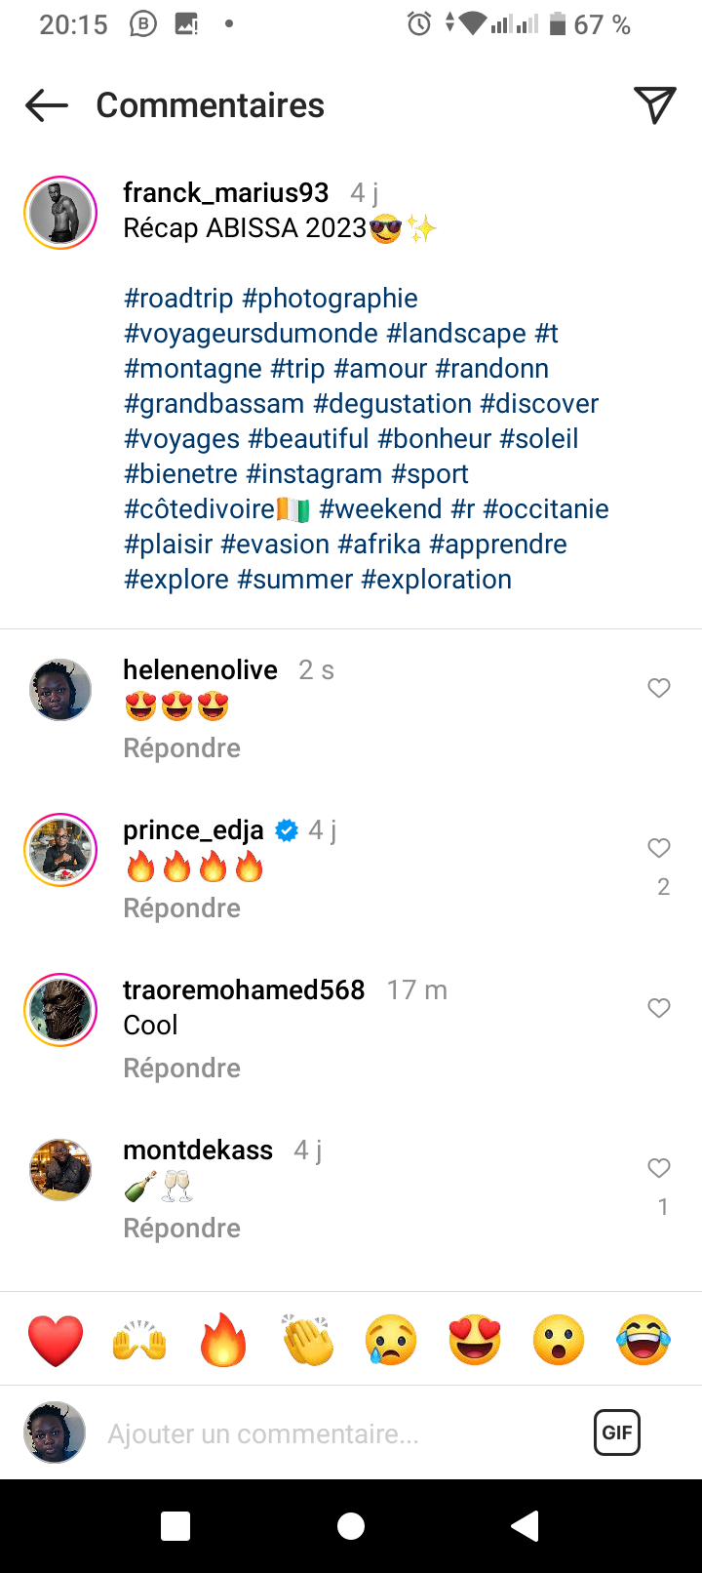Image resolution: width=702 pixels, height=1573 pixels.
Task: Tap the back arrow icon
Action: coord(47,105)
